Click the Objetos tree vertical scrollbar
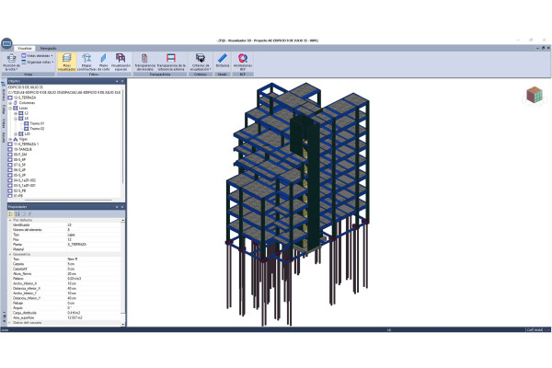The width and height of the screenshot is (552, 368). coord(123,139)
